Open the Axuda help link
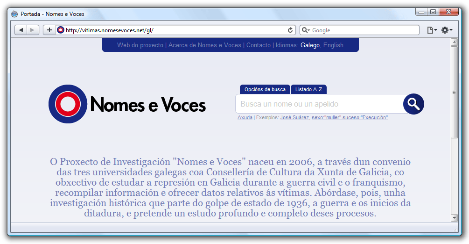Viewport: 469px width, 244px height. (x=245, y=117)
